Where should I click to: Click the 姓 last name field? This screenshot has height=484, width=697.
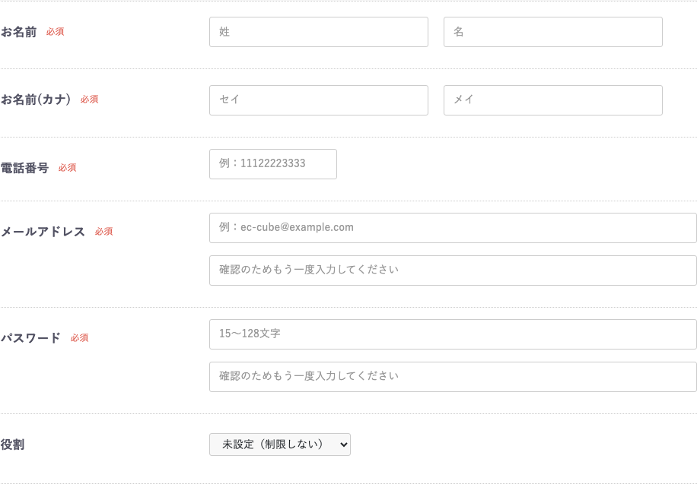click(319, 32)
